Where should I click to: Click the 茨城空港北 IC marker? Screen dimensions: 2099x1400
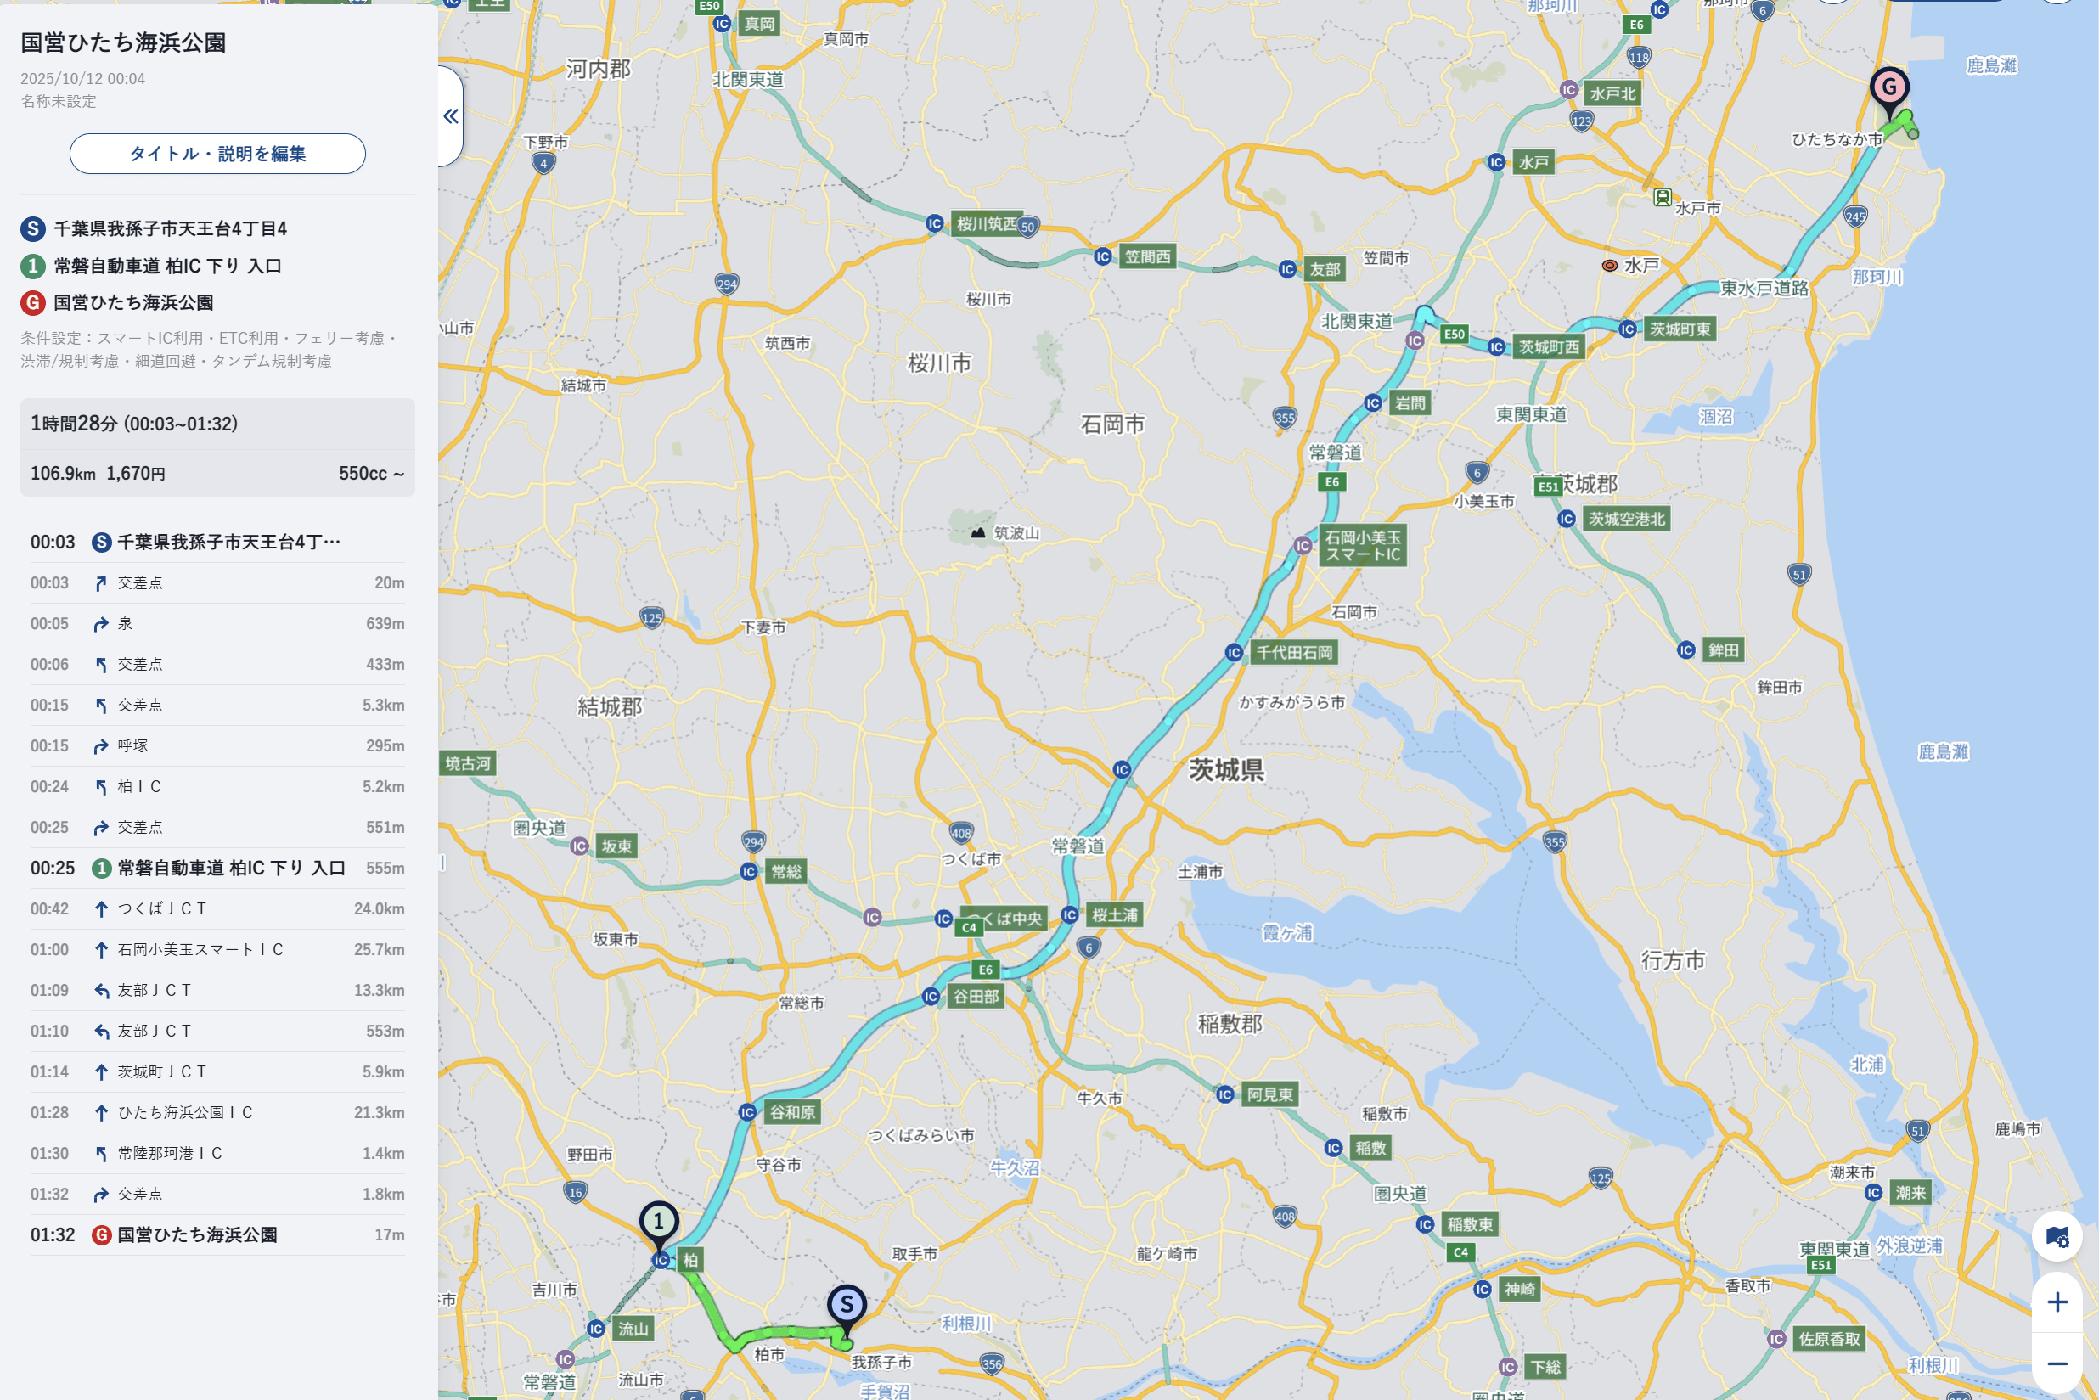pos(1566,519)
